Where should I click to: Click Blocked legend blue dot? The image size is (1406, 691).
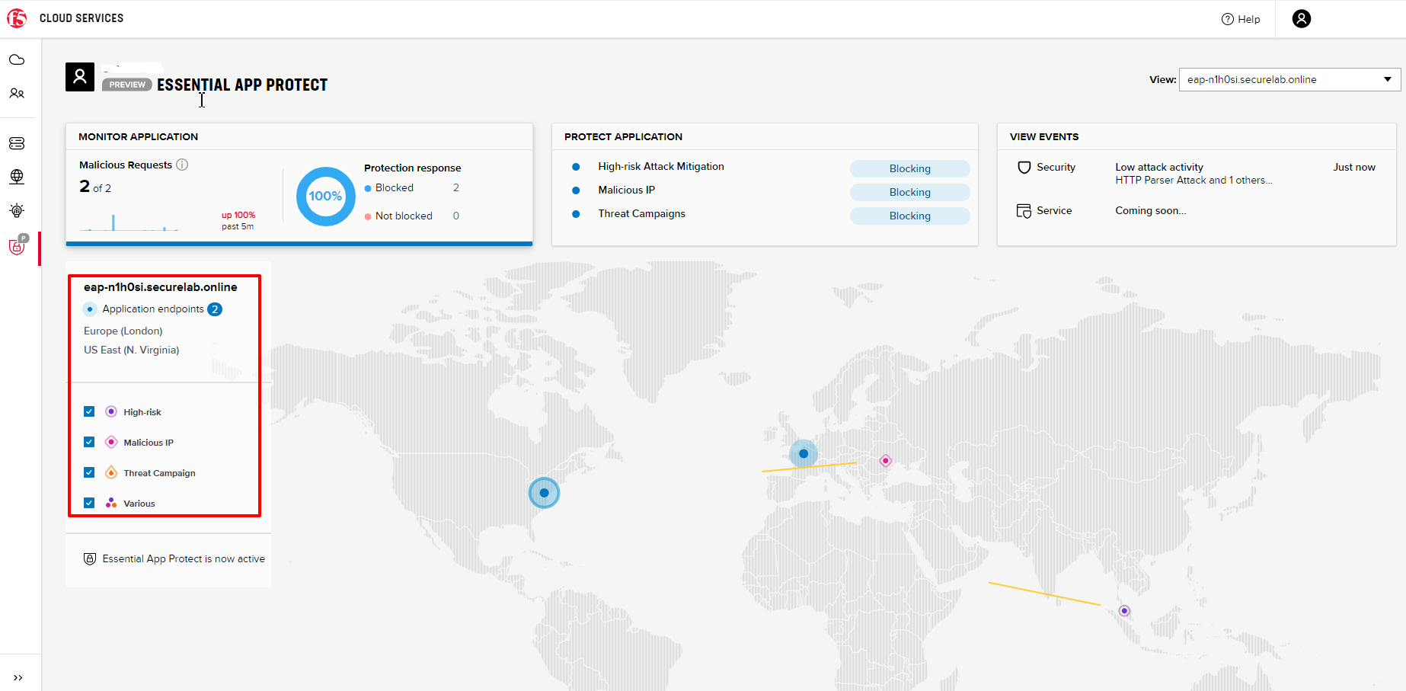[x=368, y=188]
